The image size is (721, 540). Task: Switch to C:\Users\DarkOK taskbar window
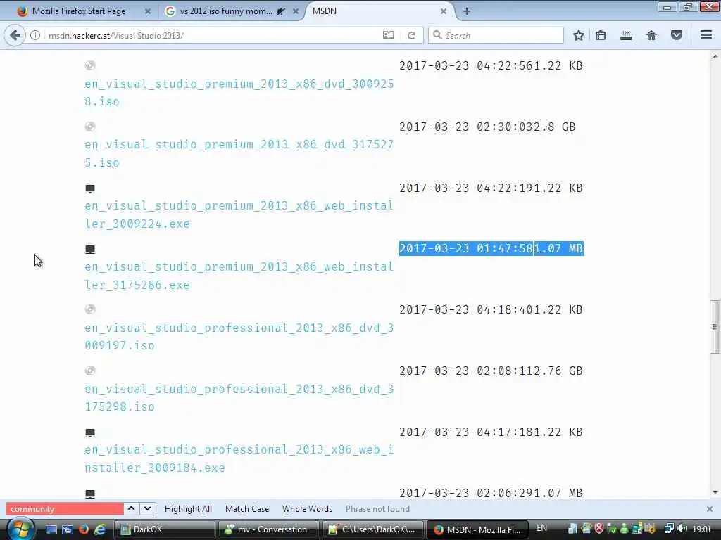[x=372, y=529]
